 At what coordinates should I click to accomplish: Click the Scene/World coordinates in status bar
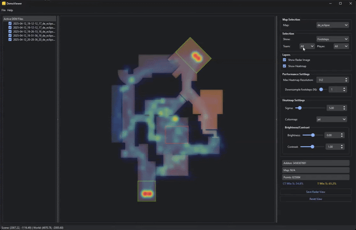[x=32, y=227]
